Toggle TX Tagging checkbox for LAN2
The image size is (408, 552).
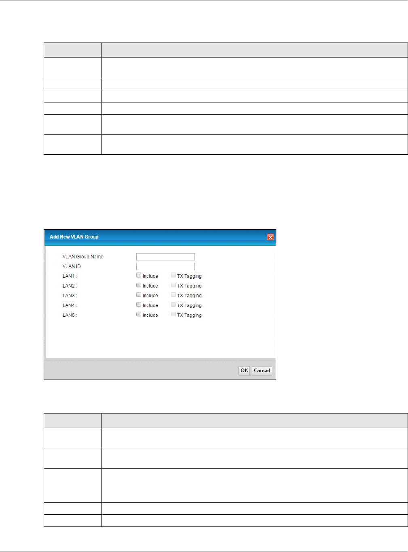tap(173, 285)
